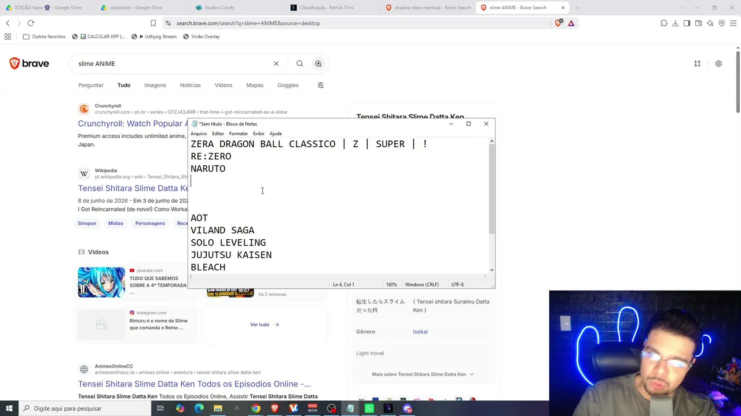Image resolution: width=741 pixels, height=416 pixels.
Task: Open the search sort options icon
Action: click(x=697, y=64)
